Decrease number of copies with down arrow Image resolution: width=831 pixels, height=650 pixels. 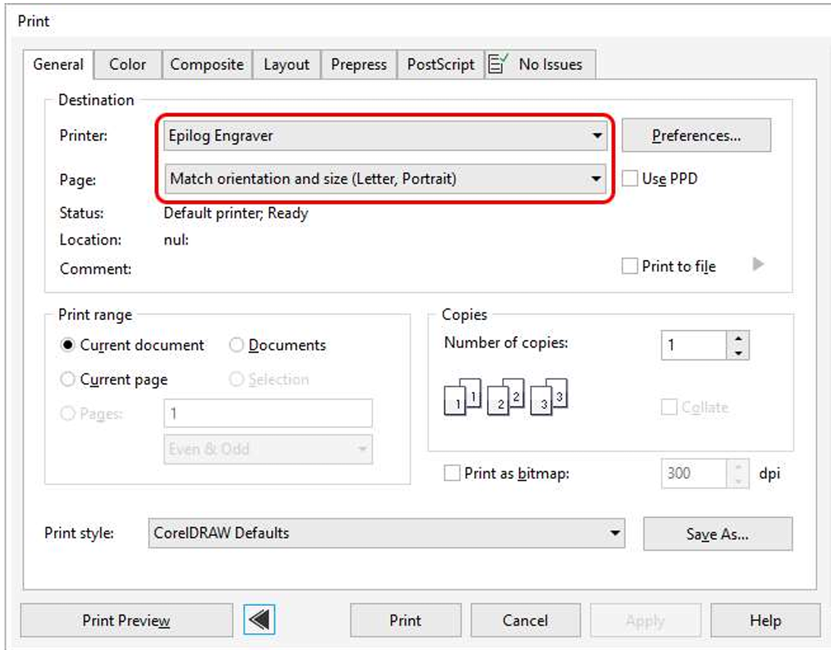[738, 352]
